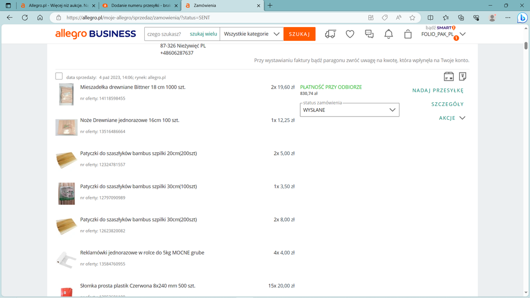Click phone number +48606287637
530x298 pixels.
pyautogui.click(x=177, y=52)
